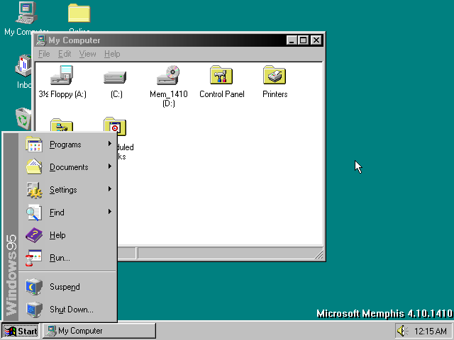Viewport: 454px width, 340px height.
Task: Select the (C:) hard drive icon
Action: tap(115, 77)
